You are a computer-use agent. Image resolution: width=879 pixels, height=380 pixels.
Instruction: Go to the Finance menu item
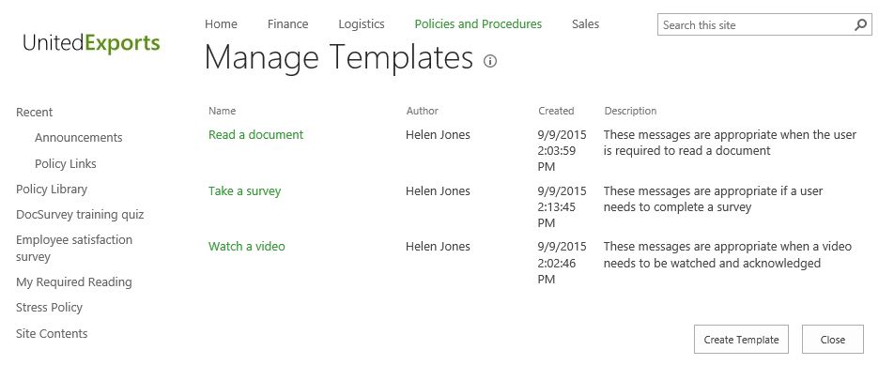coord(287,24)
